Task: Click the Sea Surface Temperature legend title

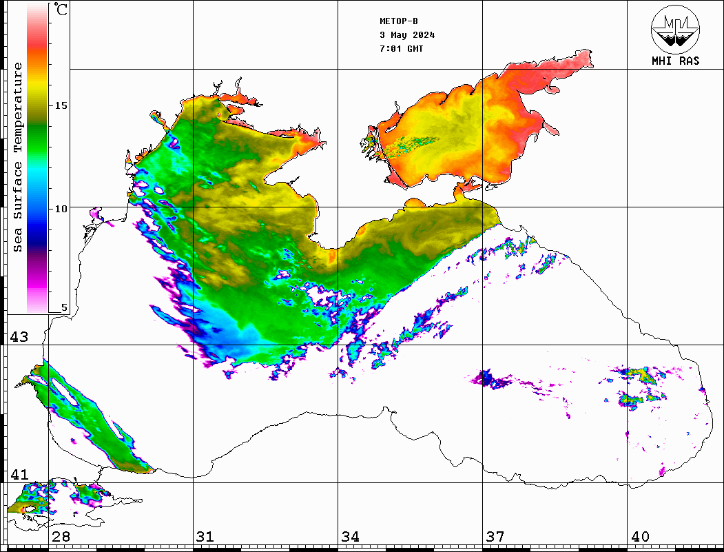Action: pos(17,157)
